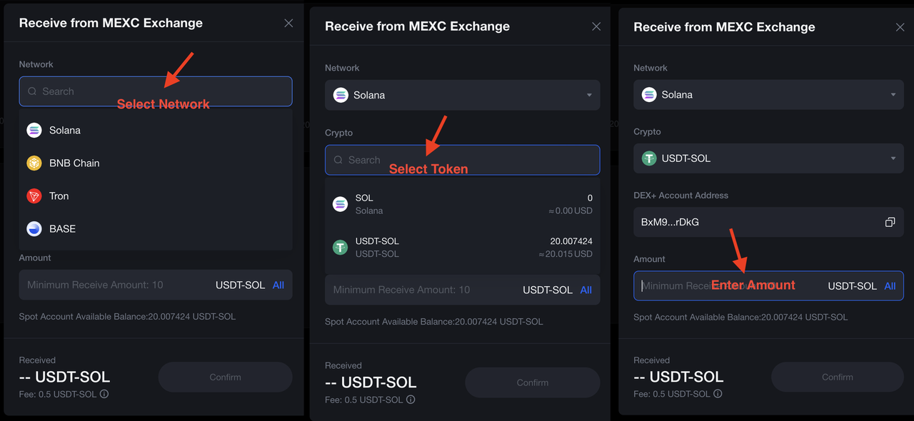
Task: Close the right Receive from MEXC dialog
Action: click(900, 27)
